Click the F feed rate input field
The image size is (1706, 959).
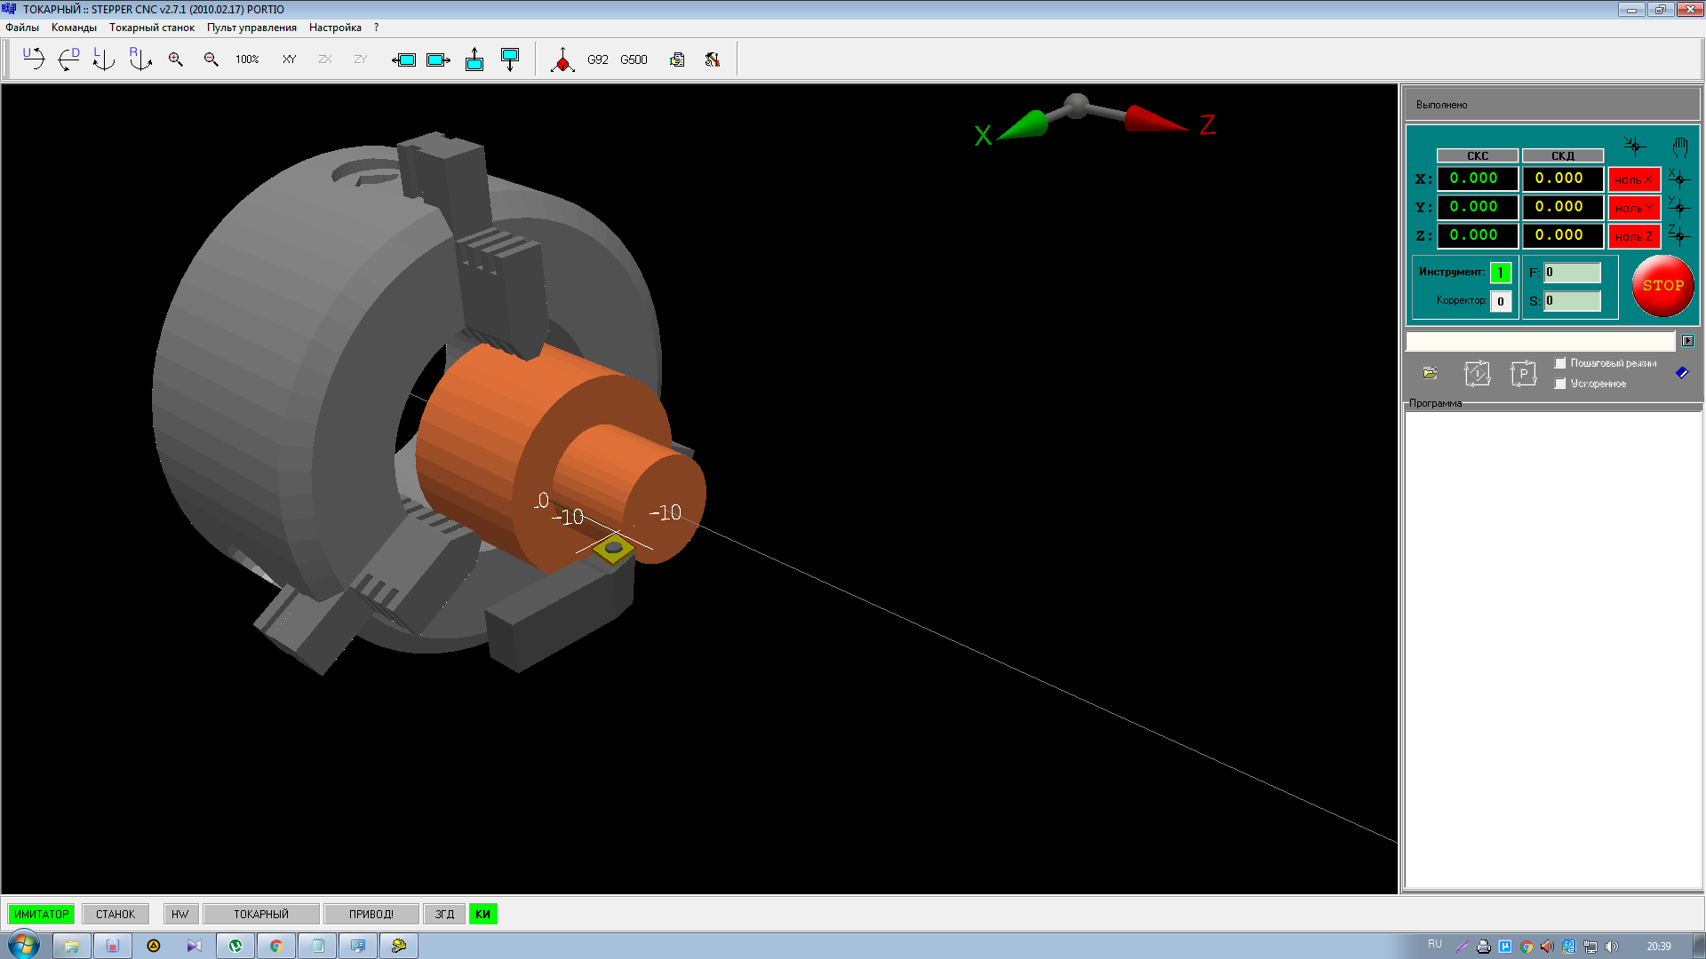tap(1572, 273)
